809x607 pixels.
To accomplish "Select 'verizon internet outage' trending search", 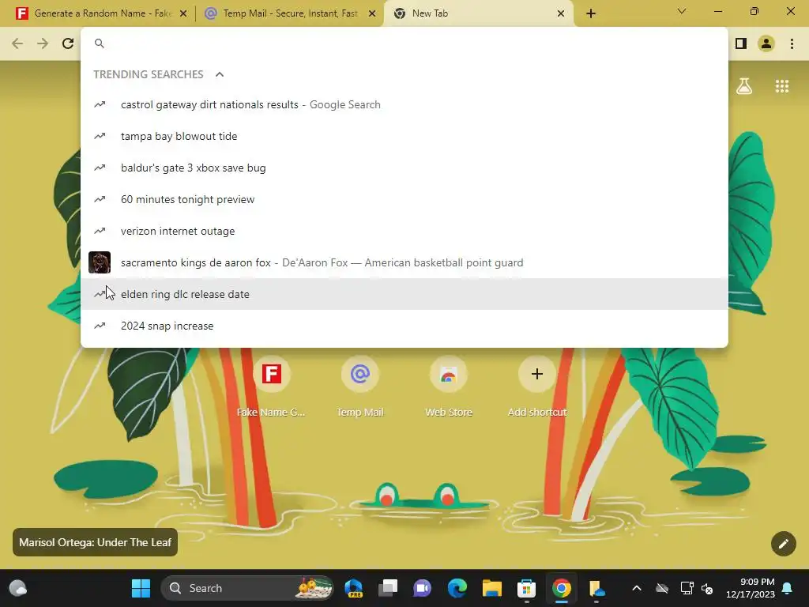I will pyautogui.click(x=404, y=231).
